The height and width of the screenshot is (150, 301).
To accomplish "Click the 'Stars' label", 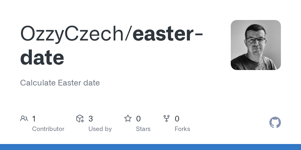I will (143, 129).
